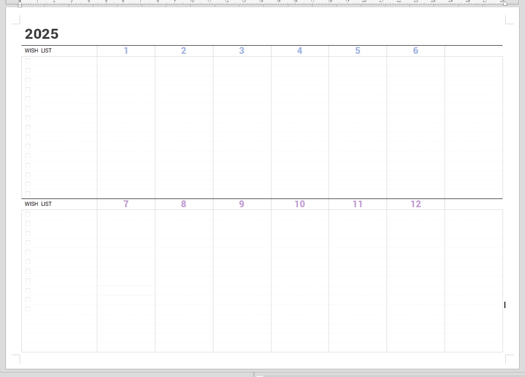The width and height of the screenshot is (525, 377).
Task: Click the month 6 column header
Action: tap(415, 51)
